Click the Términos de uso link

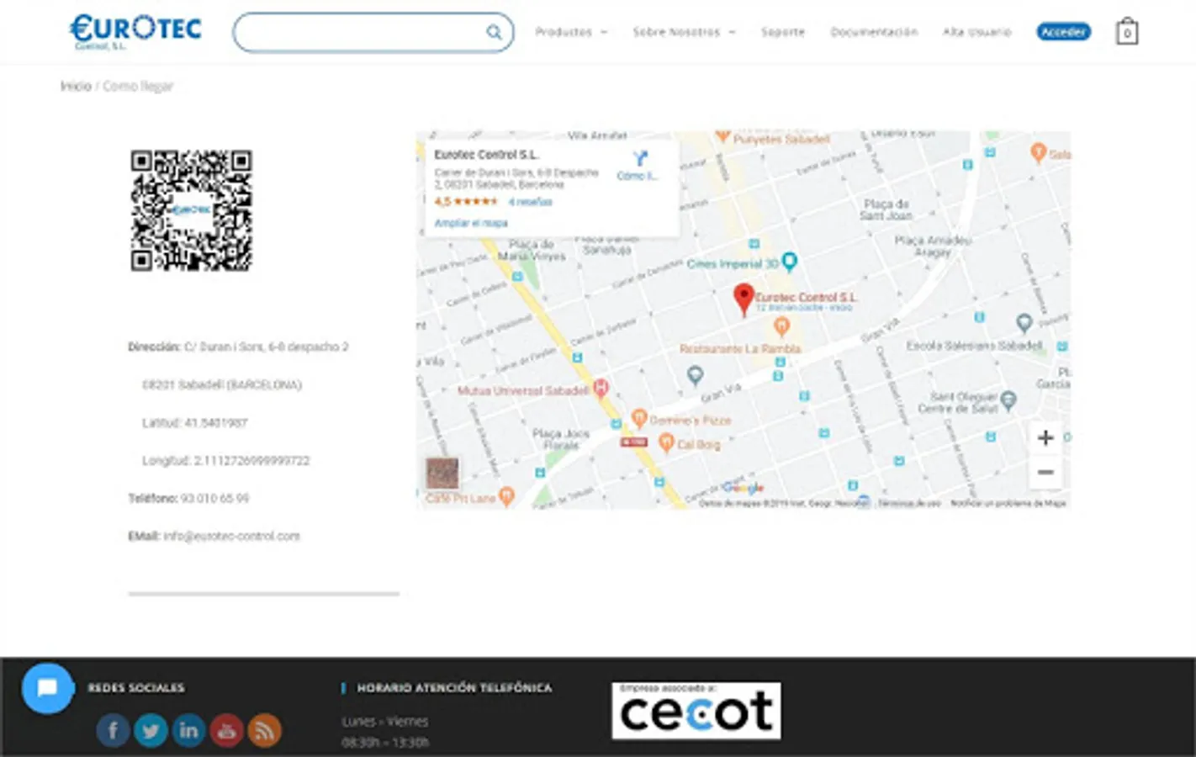(909, 503)
